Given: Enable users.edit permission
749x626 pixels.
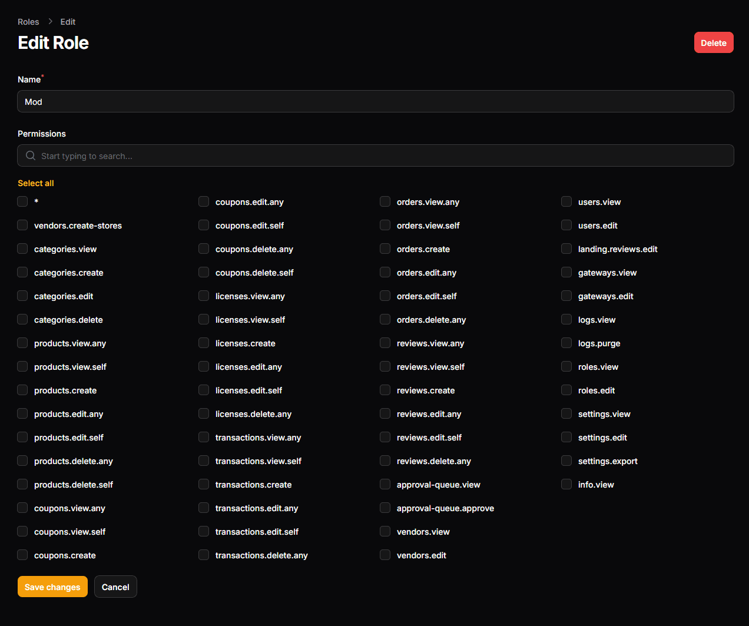Looking at the screenshot, I should [x=566, y=225].
